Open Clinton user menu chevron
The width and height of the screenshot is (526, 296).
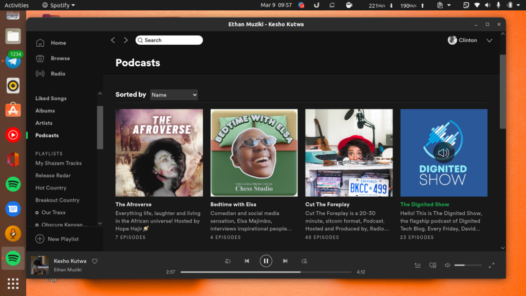coord(490,41)
